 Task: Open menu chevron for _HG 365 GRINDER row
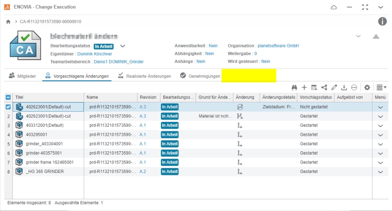380,172
